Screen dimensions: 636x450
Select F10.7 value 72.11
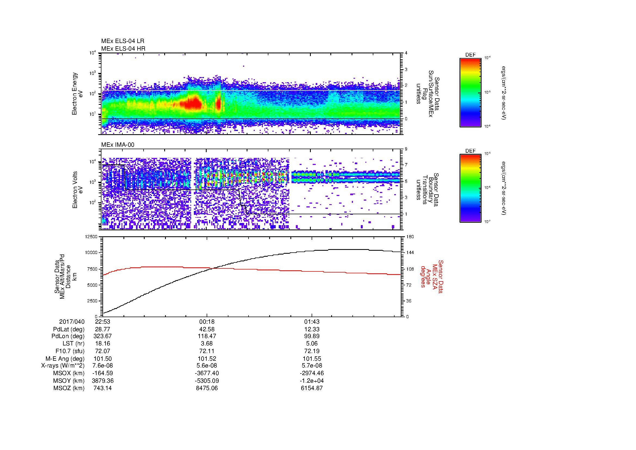coord(207,351)
